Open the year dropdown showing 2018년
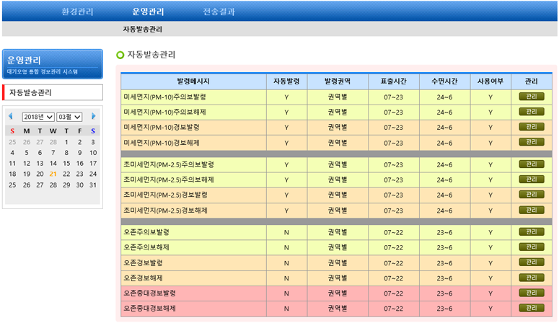 click(x=38, y=117)
